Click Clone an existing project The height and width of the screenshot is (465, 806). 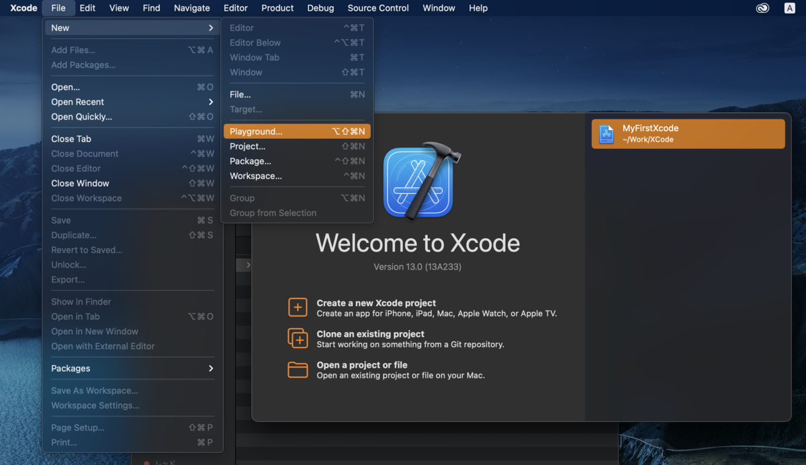[371, 333]
